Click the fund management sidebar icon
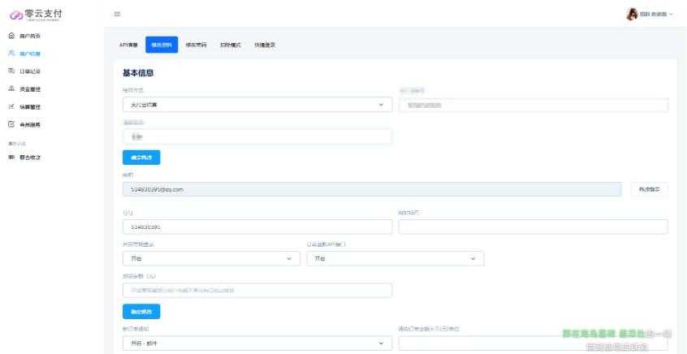687x354 pixels. coord(11,89)
